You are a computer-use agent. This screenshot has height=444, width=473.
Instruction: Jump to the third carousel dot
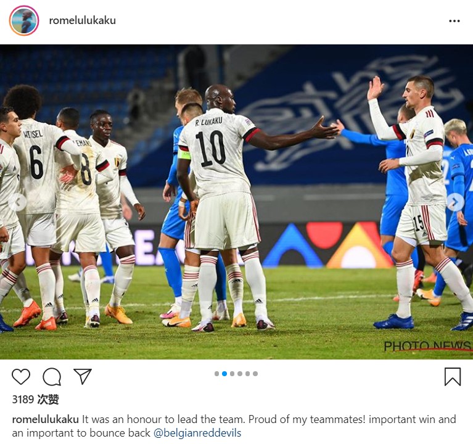(x=232, y=374)
